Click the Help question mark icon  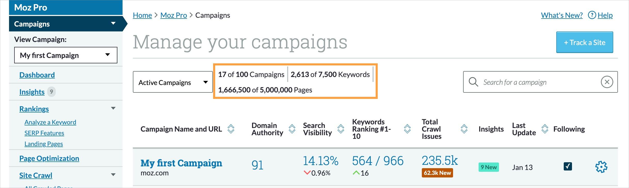tap(592, 15)
